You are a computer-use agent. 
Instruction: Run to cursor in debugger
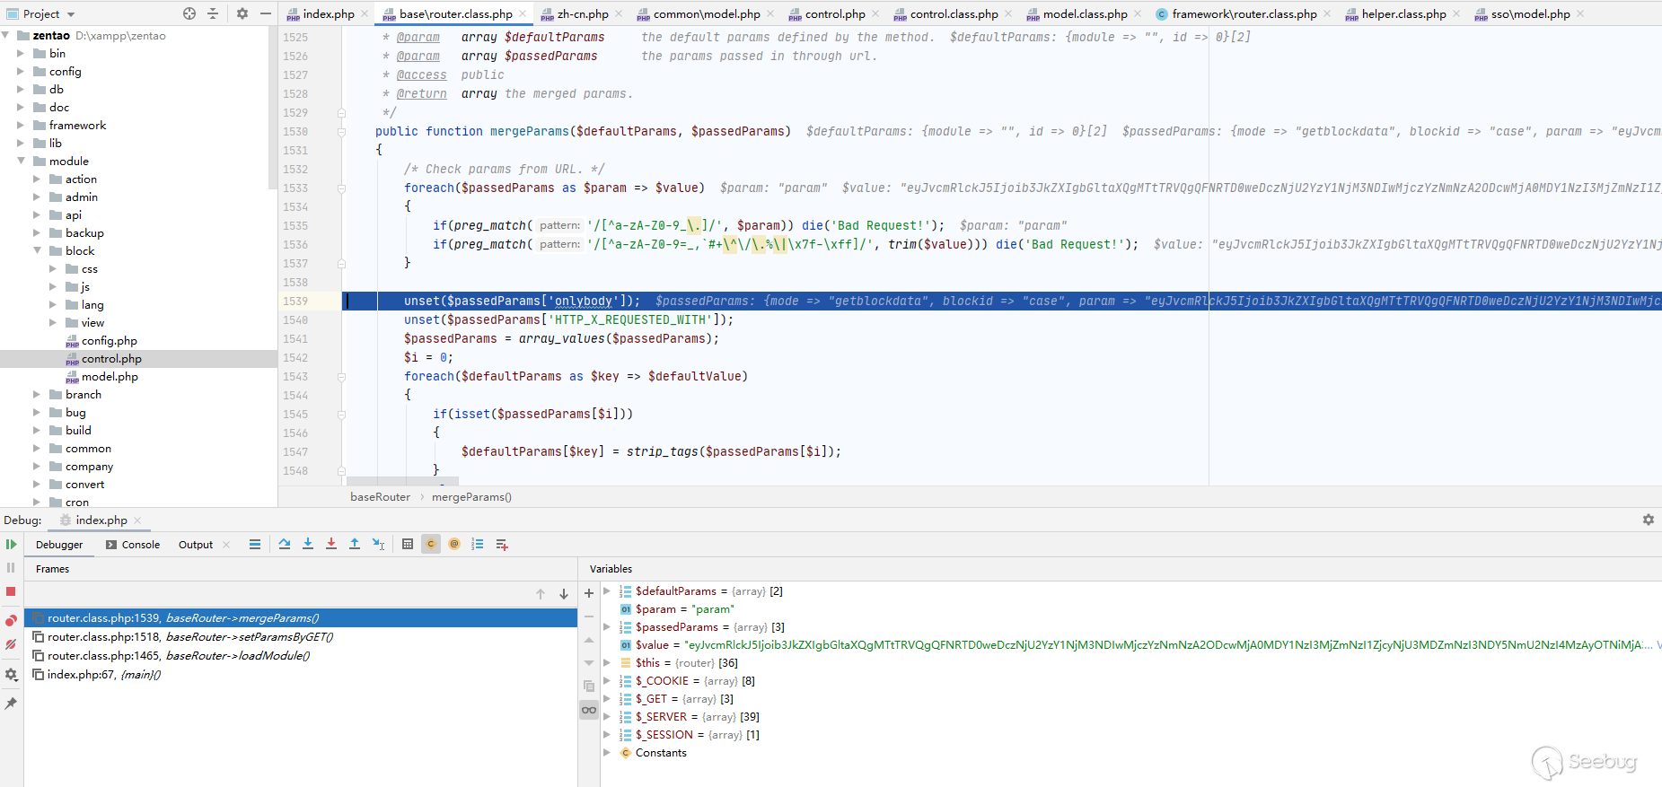tap(378, 544)
